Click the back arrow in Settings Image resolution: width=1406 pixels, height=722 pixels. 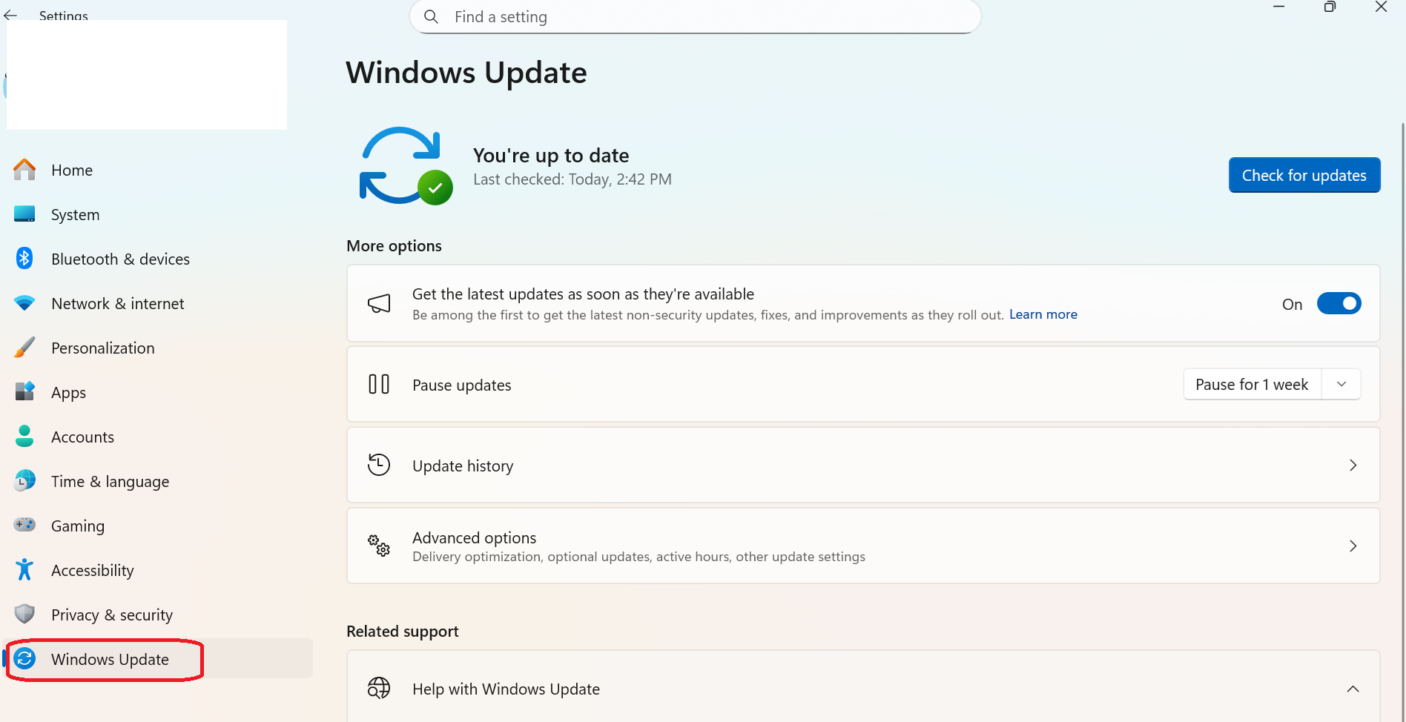[x=10, y=15]
